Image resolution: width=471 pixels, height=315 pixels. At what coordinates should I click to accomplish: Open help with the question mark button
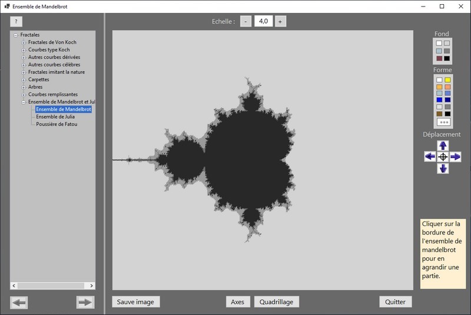16,21
